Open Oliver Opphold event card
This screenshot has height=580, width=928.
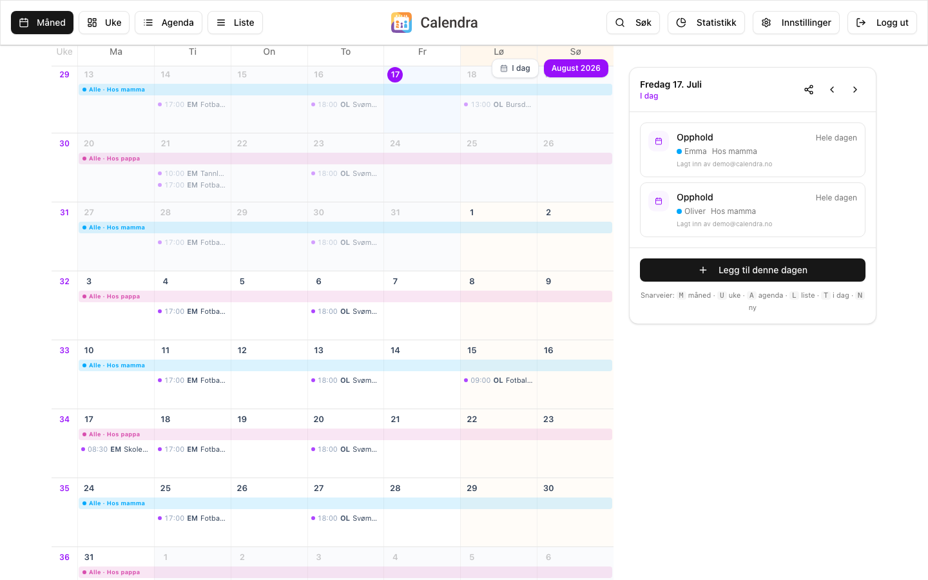coord(753,209)
